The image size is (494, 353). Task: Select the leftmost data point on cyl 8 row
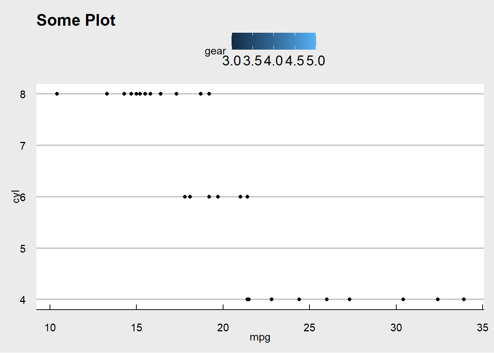(x=57, y=94)
